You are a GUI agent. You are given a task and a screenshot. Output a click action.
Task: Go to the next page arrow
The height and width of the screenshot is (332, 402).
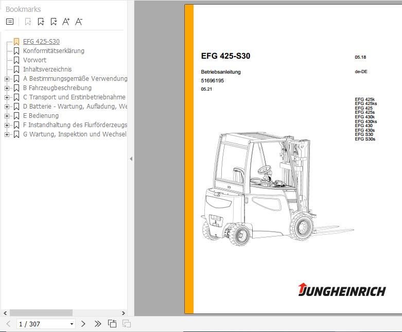point(83,324)
